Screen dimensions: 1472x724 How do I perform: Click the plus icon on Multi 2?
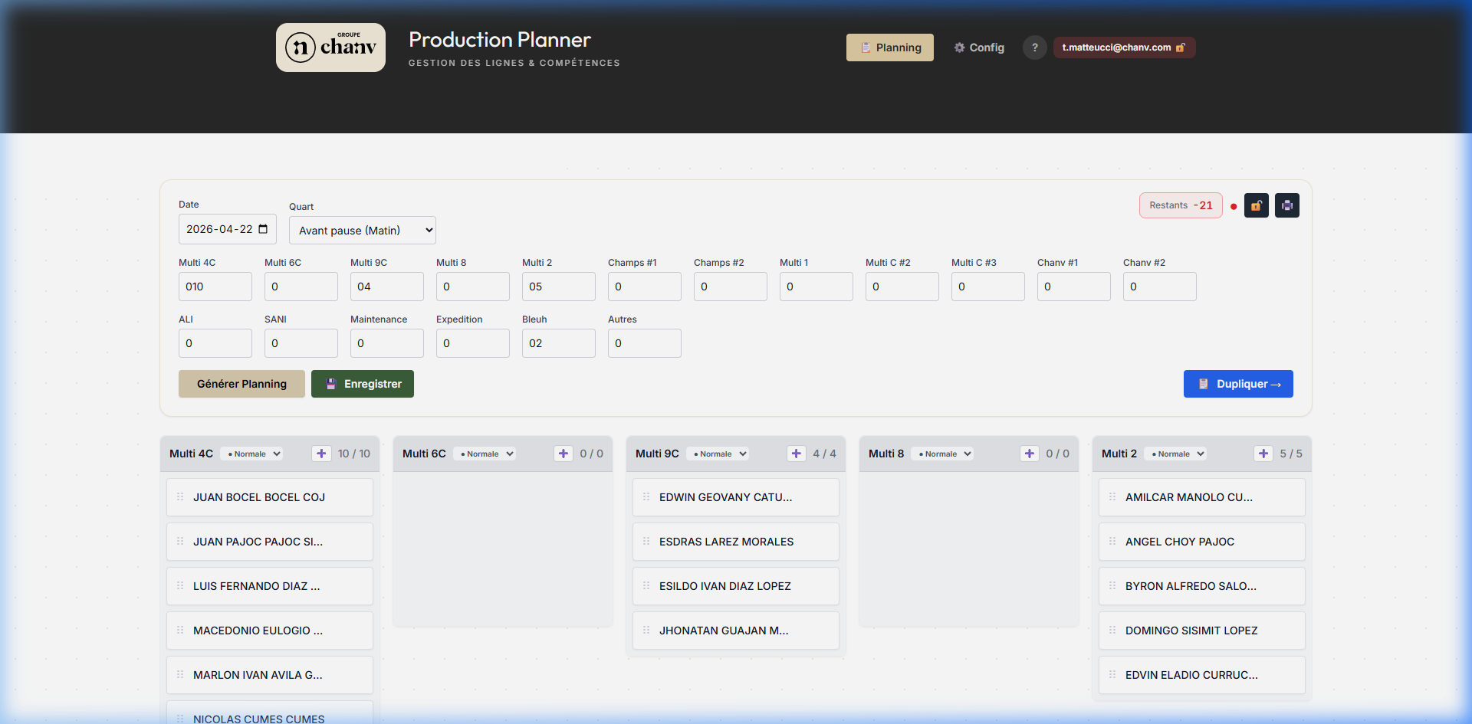coord(1263,454)
